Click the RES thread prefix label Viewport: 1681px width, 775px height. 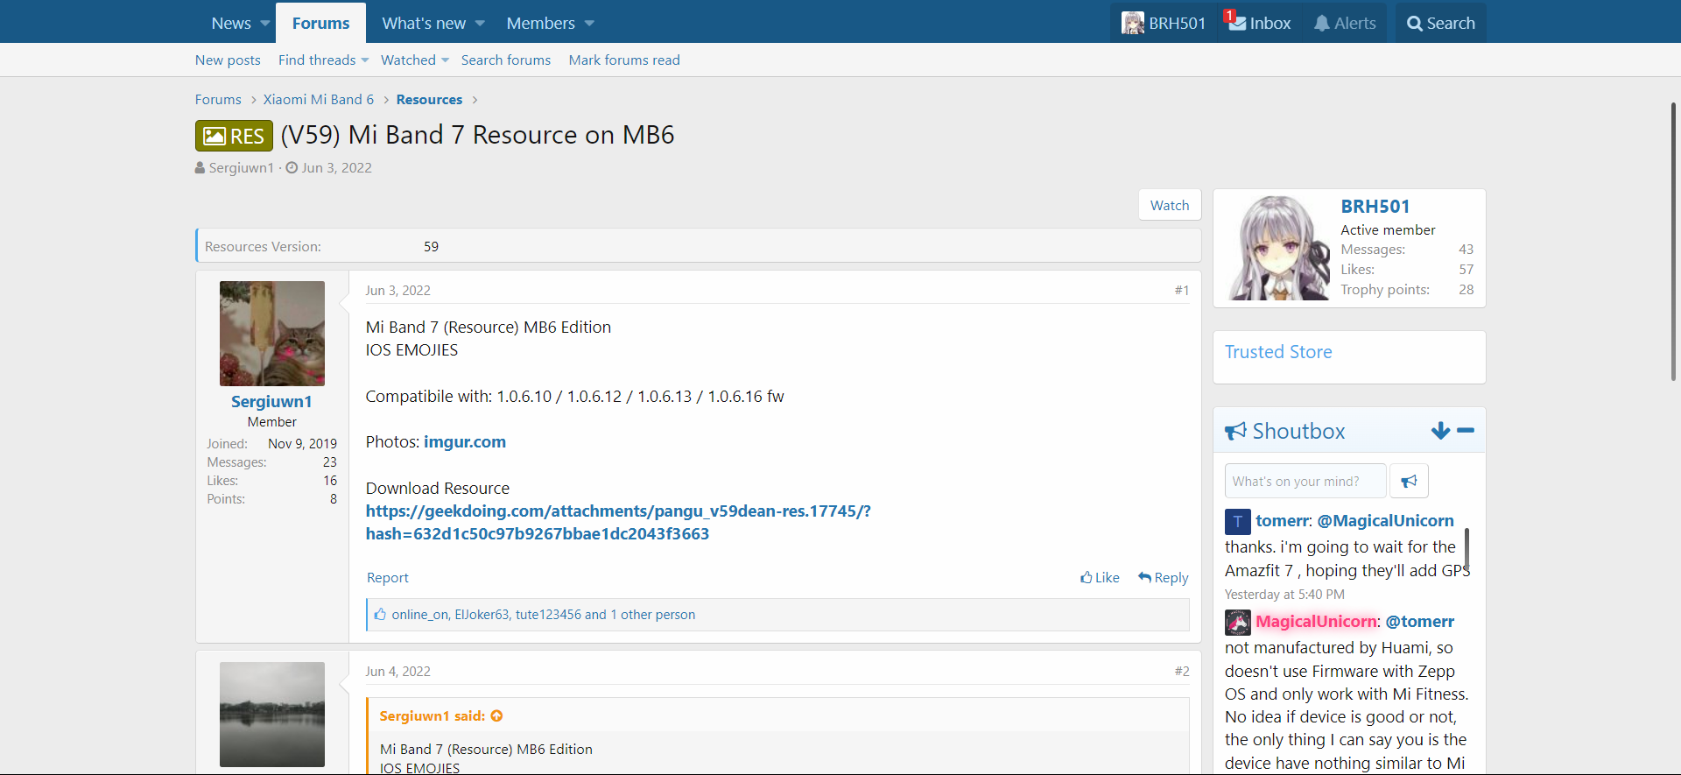tap(234, 136)
